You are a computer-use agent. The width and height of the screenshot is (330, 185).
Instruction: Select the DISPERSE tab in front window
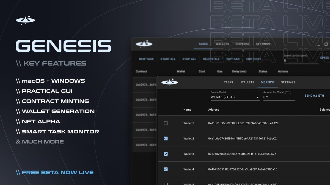point(268,82)
